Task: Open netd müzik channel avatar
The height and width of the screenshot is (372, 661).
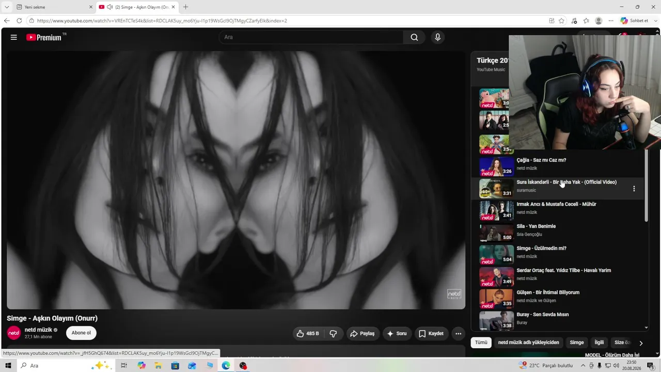Action: point(14,333)
